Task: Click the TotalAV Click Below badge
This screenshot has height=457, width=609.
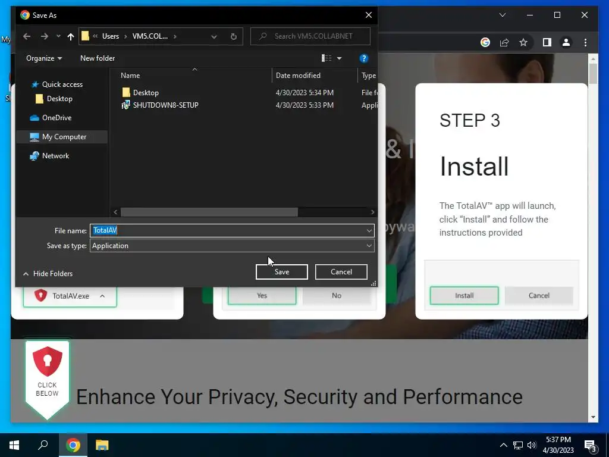Action: pos(47,379)
